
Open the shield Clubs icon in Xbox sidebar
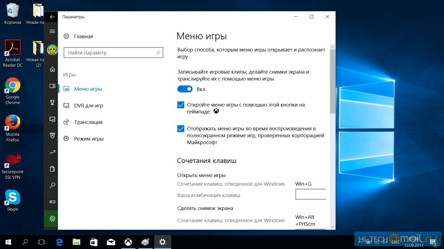tap(52, 136)
